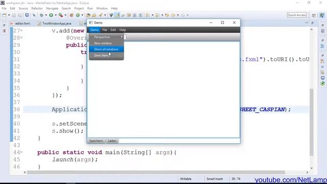Open the Run configurations dropdown arrow
The image size is (327, 184).
[x=56, y=15]
